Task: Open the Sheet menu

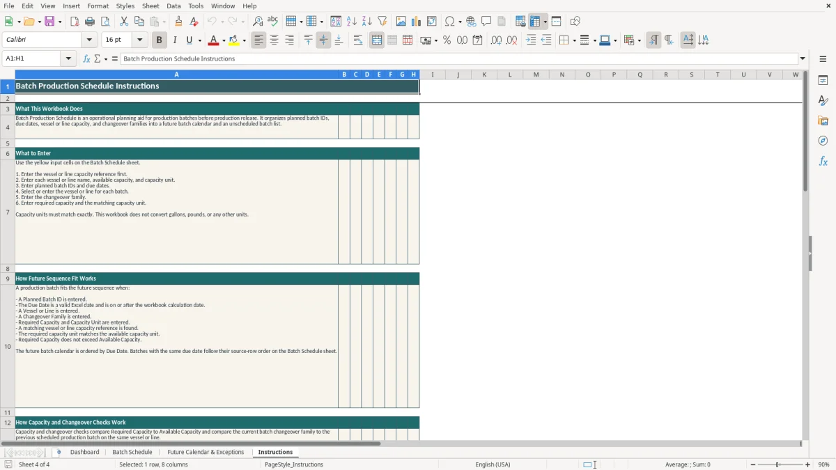Action: pyautogui.click(x=151, y=6)
